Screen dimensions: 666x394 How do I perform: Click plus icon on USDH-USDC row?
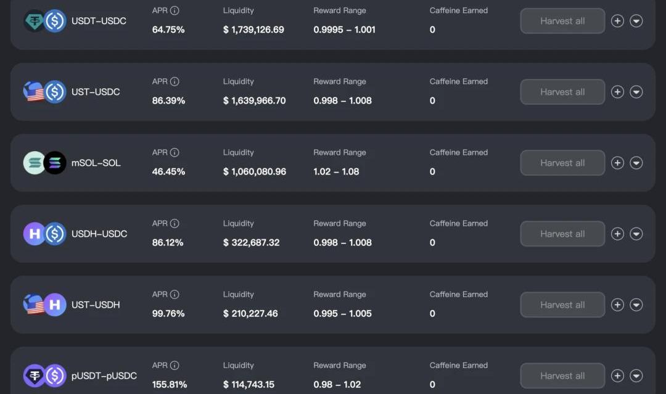click(x=617, y=234)
